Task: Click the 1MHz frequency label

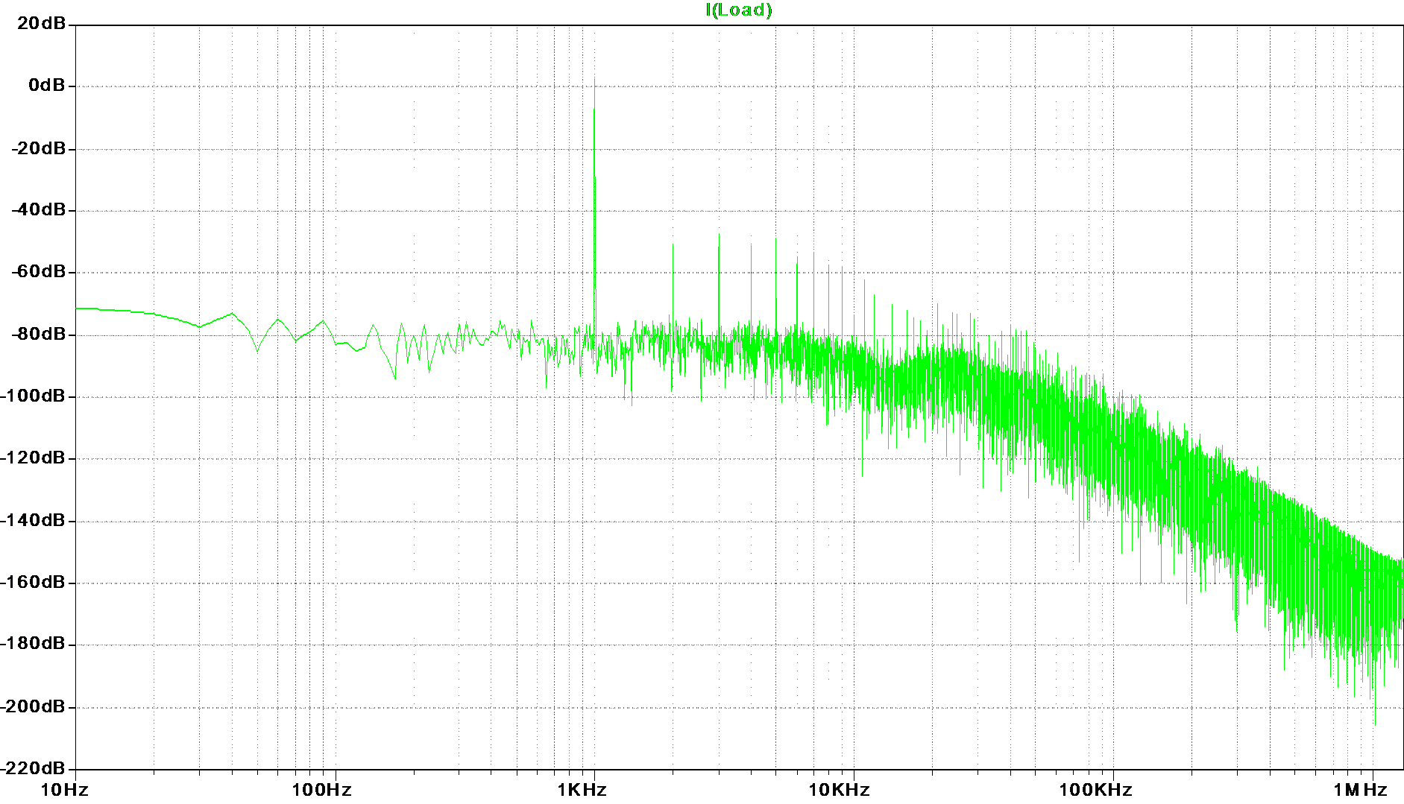Action: (1360, 790)
